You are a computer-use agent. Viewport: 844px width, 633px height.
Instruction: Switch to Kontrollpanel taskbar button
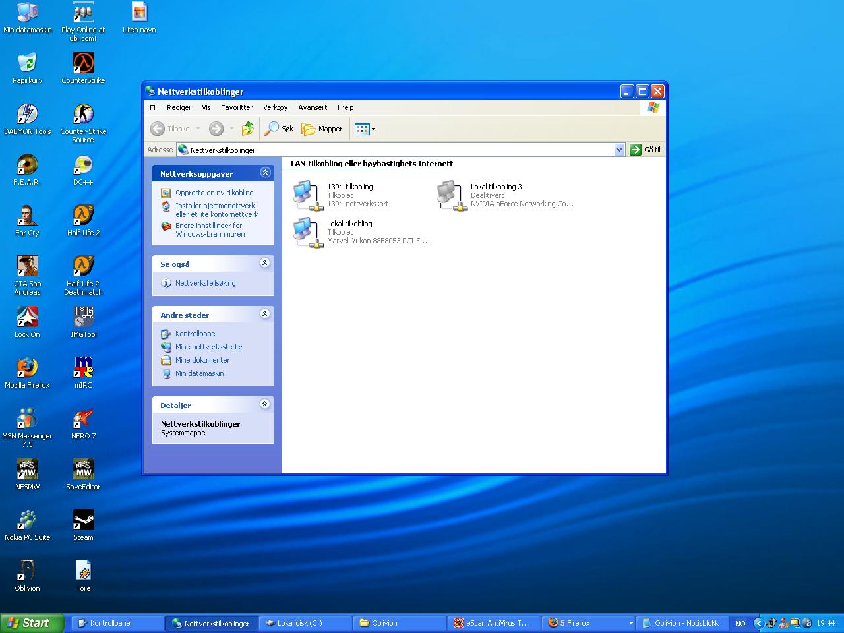tap(117, 623)
